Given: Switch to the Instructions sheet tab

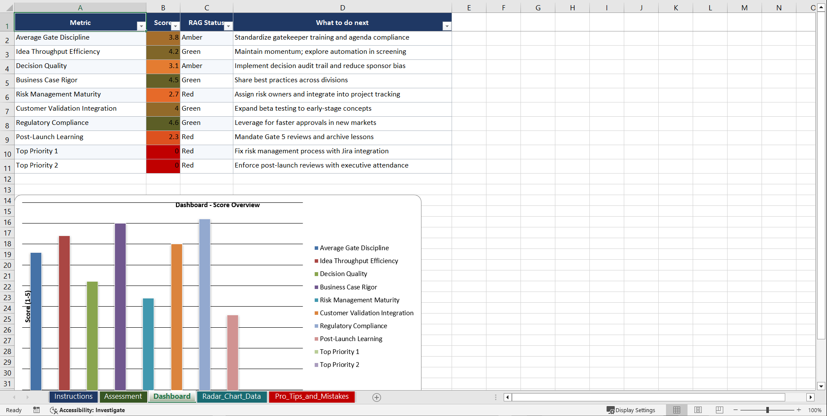Looking at the screenshot, I should tap(73, 397).
